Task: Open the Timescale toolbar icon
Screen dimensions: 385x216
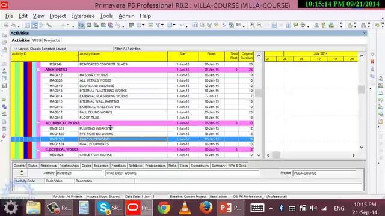Action: 151,25
